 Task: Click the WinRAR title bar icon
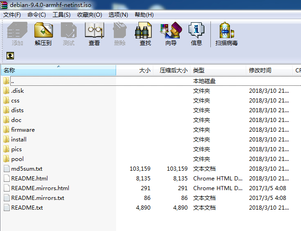tap(4, 5)
